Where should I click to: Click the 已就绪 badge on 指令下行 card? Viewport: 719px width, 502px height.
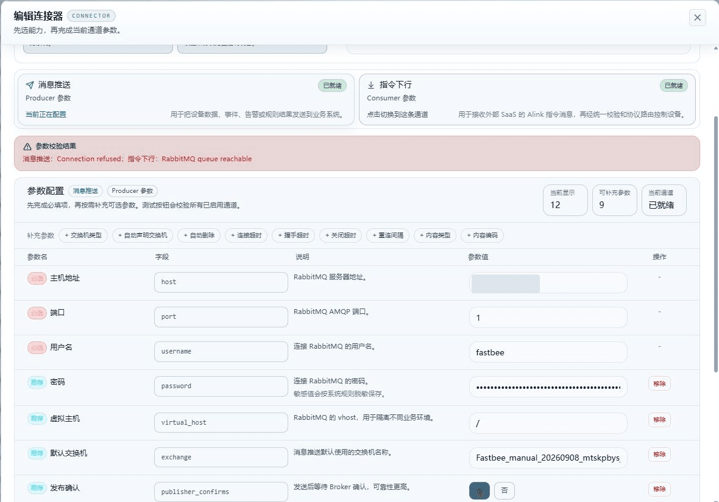click(673, 86)
